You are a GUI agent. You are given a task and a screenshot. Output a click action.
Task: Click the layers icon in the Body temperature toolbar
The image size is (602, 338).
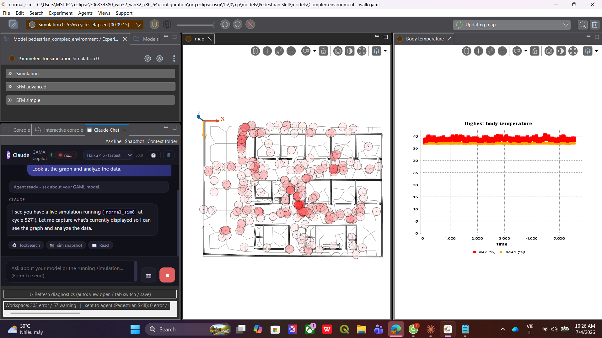pyautogui.click(x=588, y=51)
